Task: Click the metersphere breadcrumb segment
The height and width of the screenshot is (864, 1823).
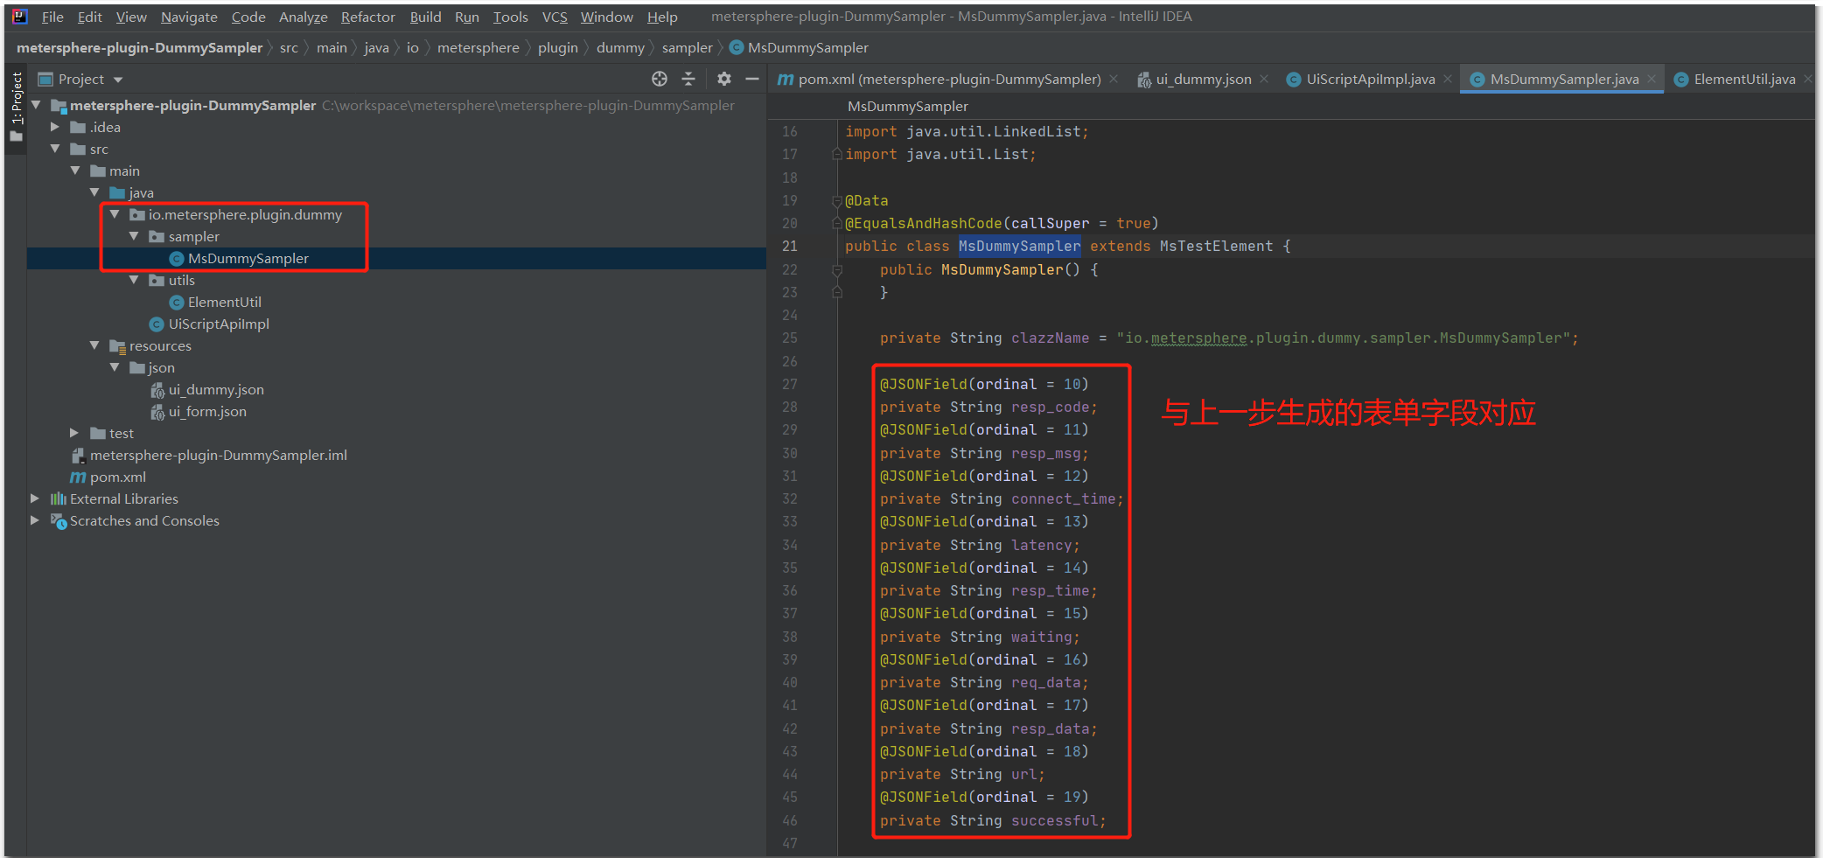Action: 478,47
